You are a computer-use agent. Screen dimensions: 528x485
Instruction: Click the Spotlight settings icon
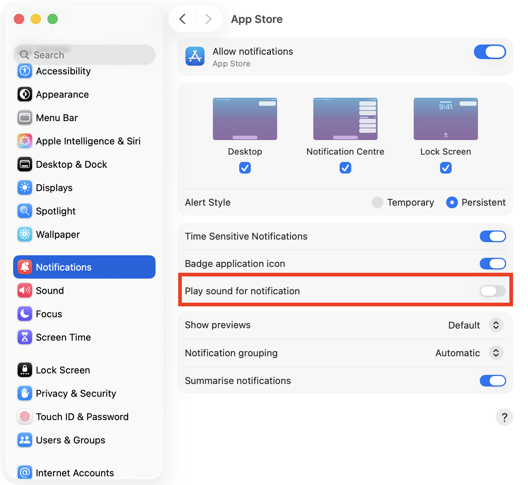coord(24,211)
